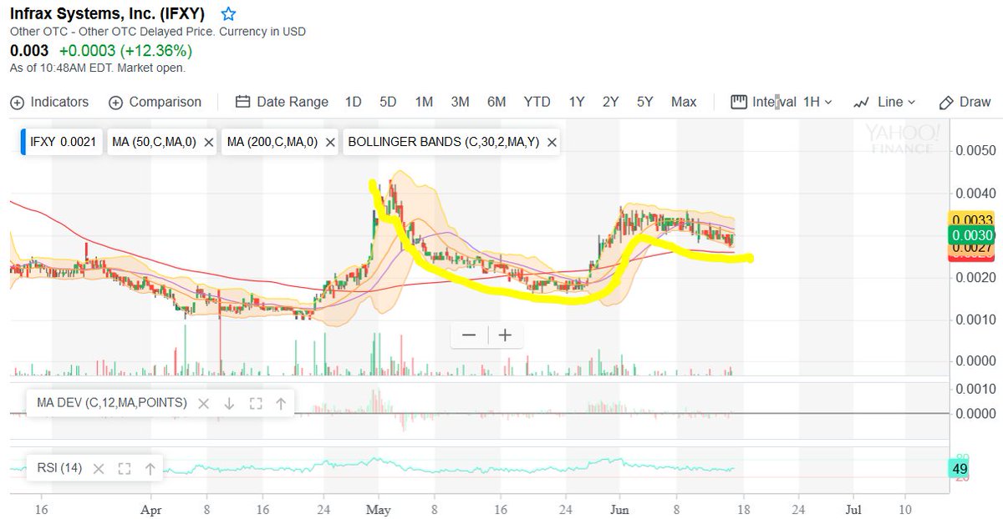Screen dimensions: 1003x519
Task: Add IFXY to watchlist with star icon
Action: tap(227, 14)
